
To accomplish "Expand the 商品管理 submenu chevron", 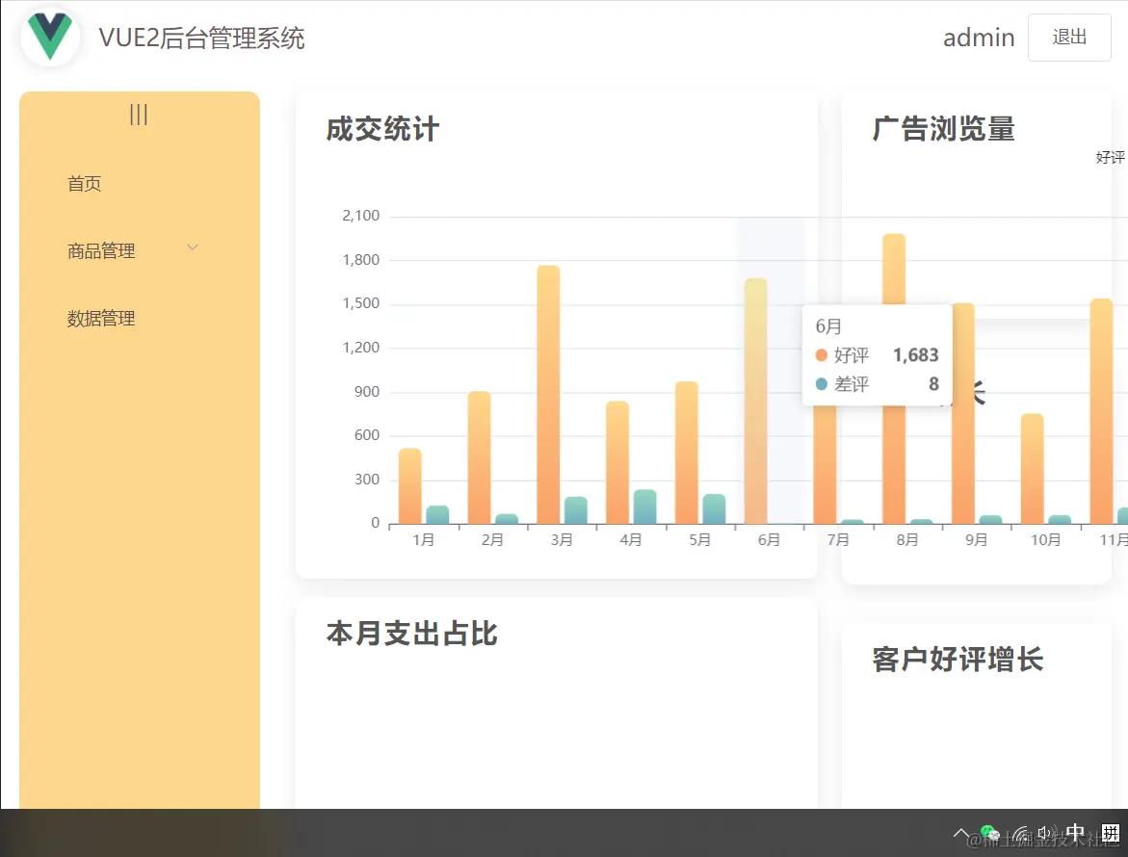I will coord(193,247).
